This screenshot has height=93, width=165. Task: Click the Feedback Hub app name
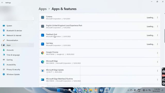click(x=52, y=34)
